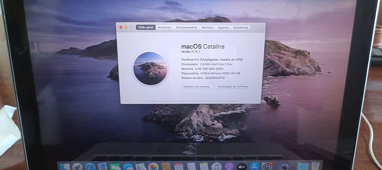Close the About This Mac window

[121, 27]
